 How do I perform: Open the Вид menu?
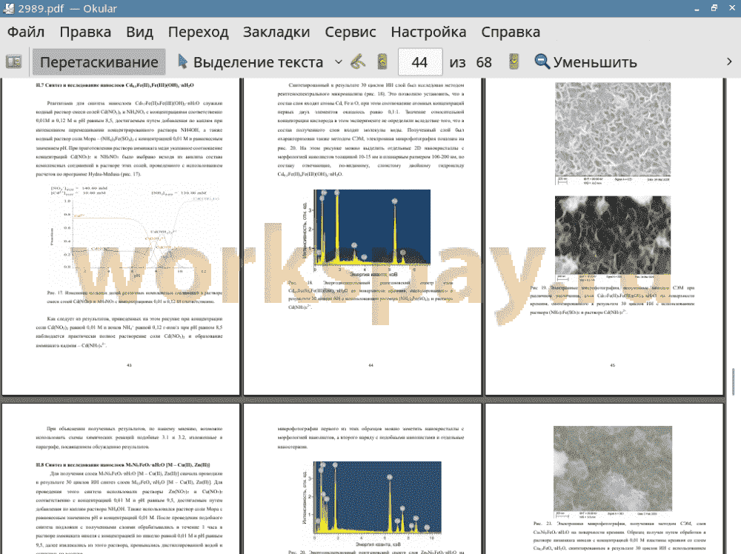139,32
